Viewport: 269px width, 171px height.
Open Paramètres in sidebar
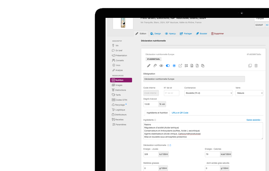tap(119, 124)
